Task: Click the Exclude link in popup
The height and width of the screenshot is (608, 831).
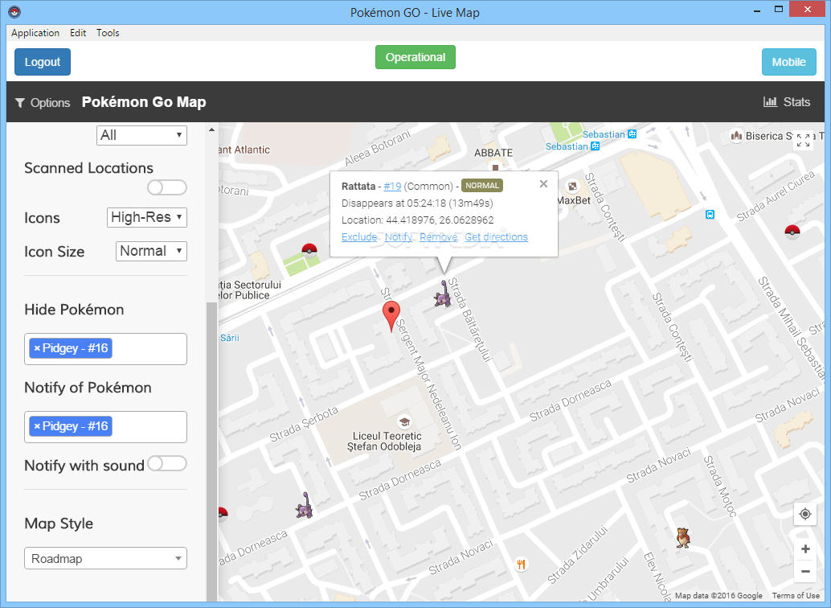Action: click(359, 237)
